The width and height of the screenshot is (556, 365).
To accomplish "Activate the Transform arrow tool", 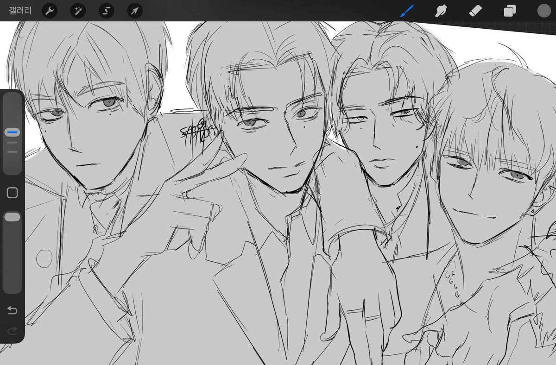I will pyautogui.click(x=134, y=11).
